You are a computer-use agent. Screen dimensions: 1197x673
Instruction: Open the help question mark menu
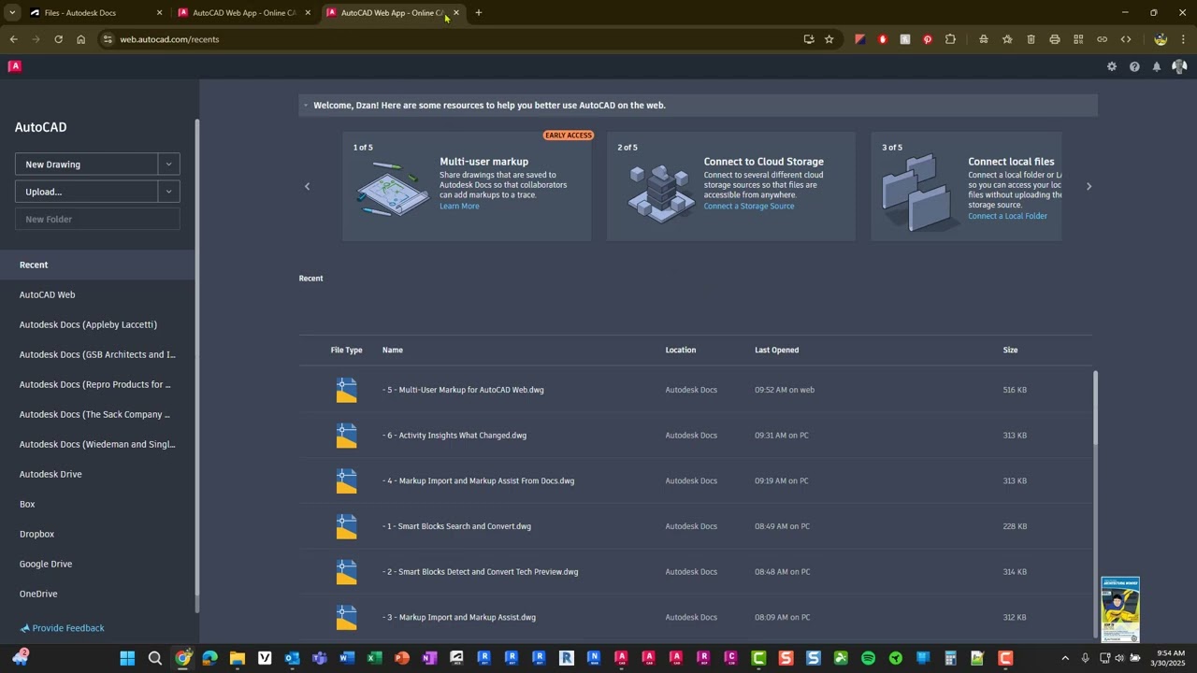coord(1134,66)
